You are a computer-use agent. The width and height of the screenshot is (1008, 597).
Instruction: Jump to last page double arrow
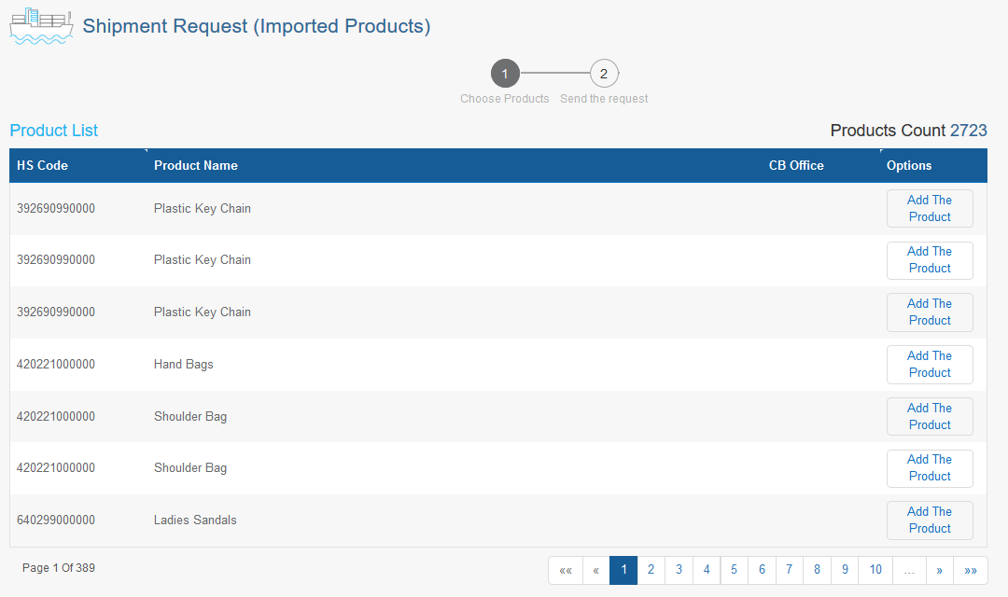970,570
